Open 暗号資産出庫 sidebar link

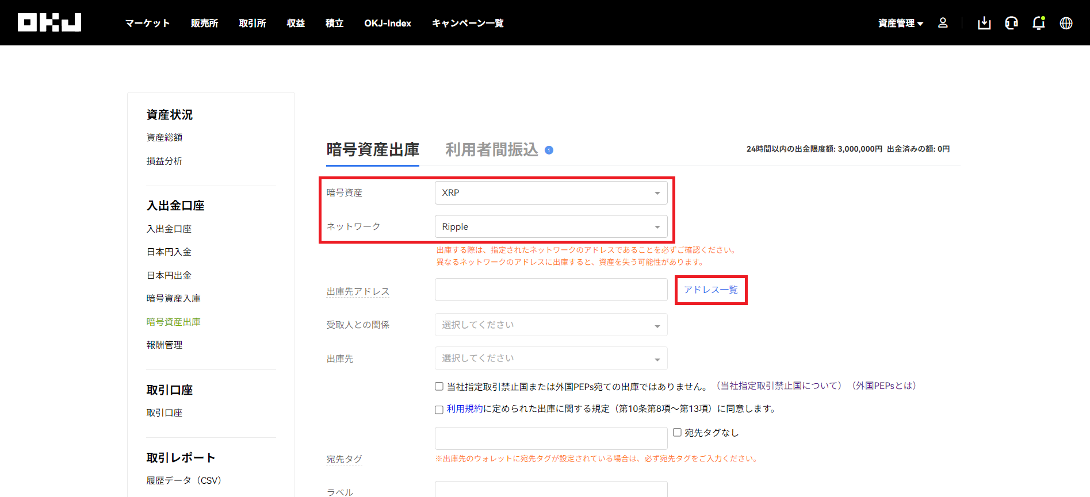coord(174,322)
